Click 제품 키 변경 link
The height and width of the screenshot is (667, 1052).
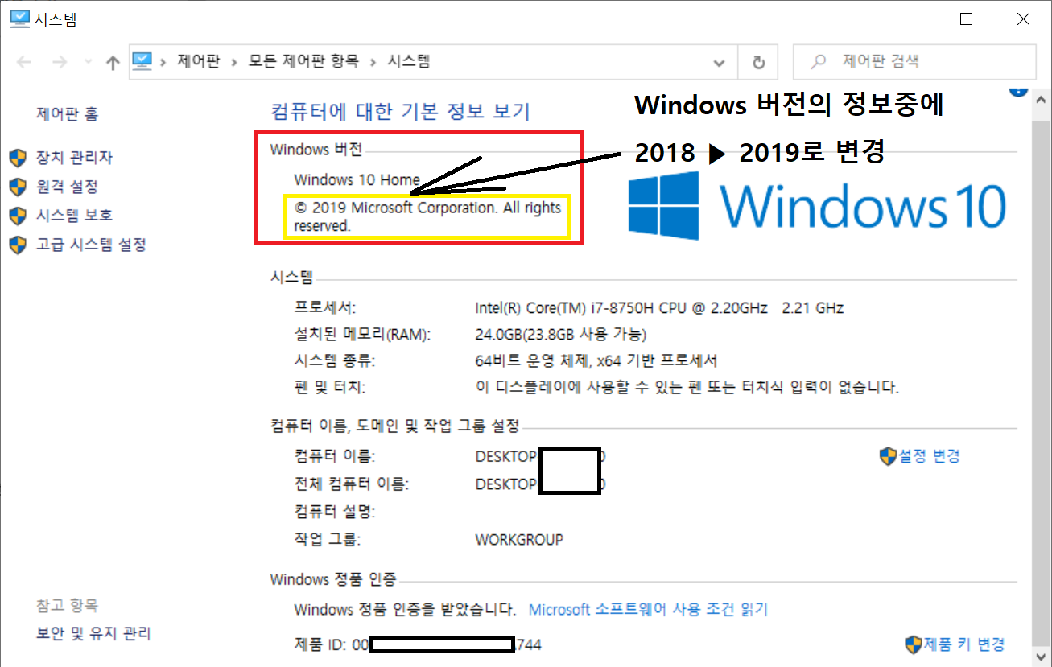964,644
